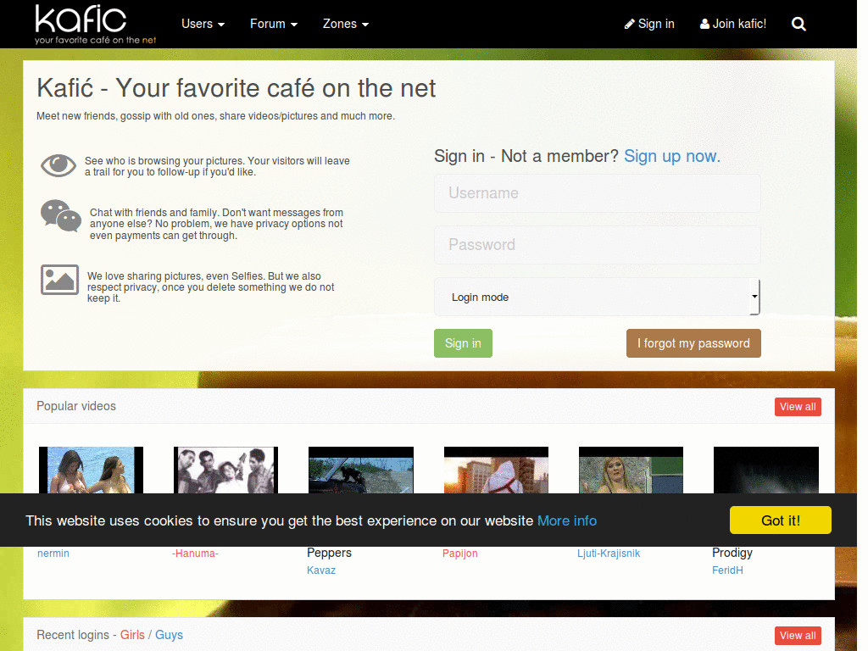868x651 pixels.
Task: Click the I forgot my password button
Action: tap(693, 343)
